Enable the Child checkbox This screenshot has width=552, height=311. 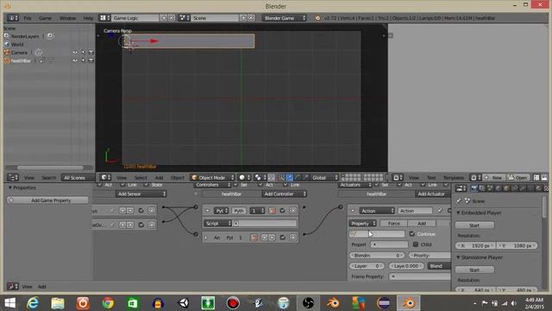(416, 244)
